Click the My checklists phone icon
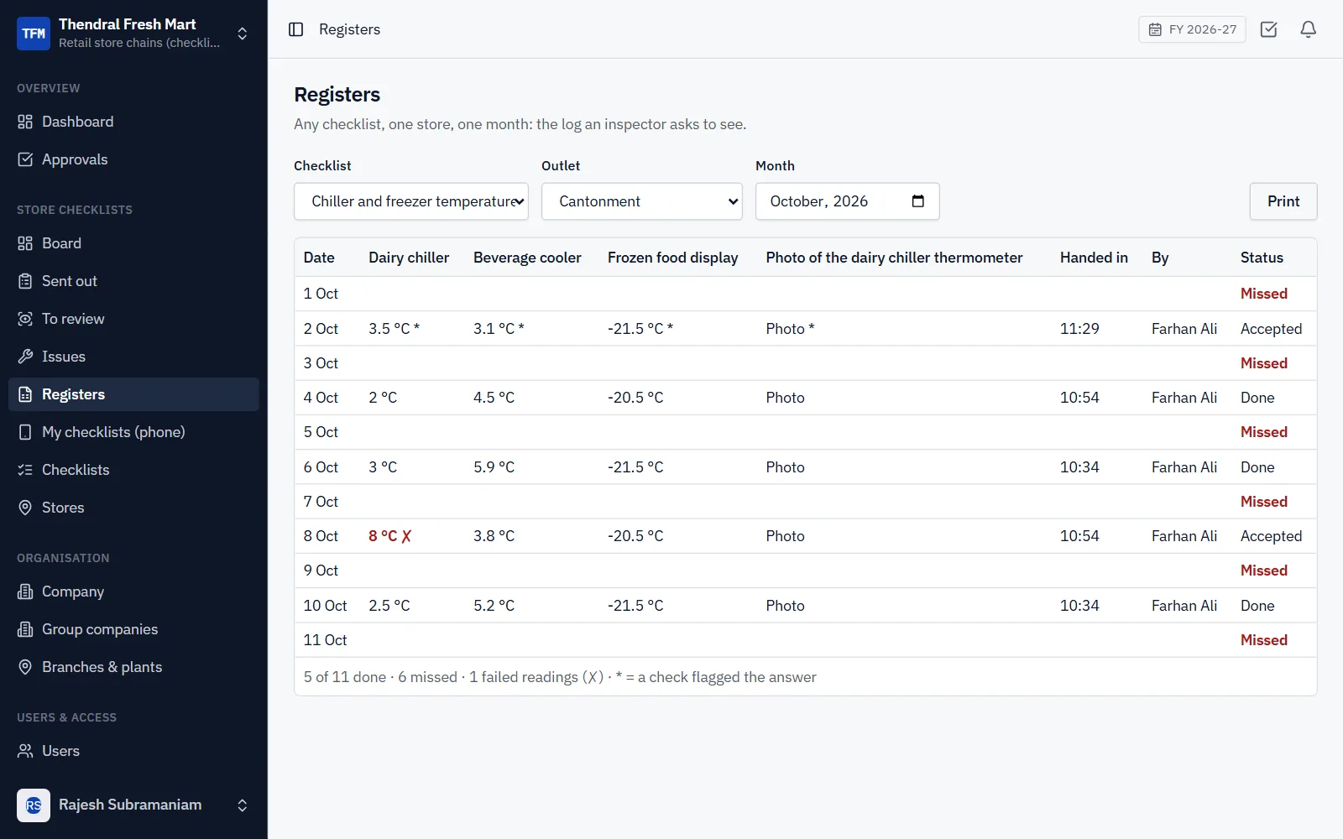 (x=25, y=432)
